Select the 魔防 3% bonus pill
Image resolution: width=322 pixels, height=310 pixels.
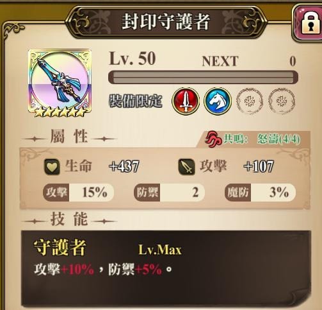[x=261, y=193]
